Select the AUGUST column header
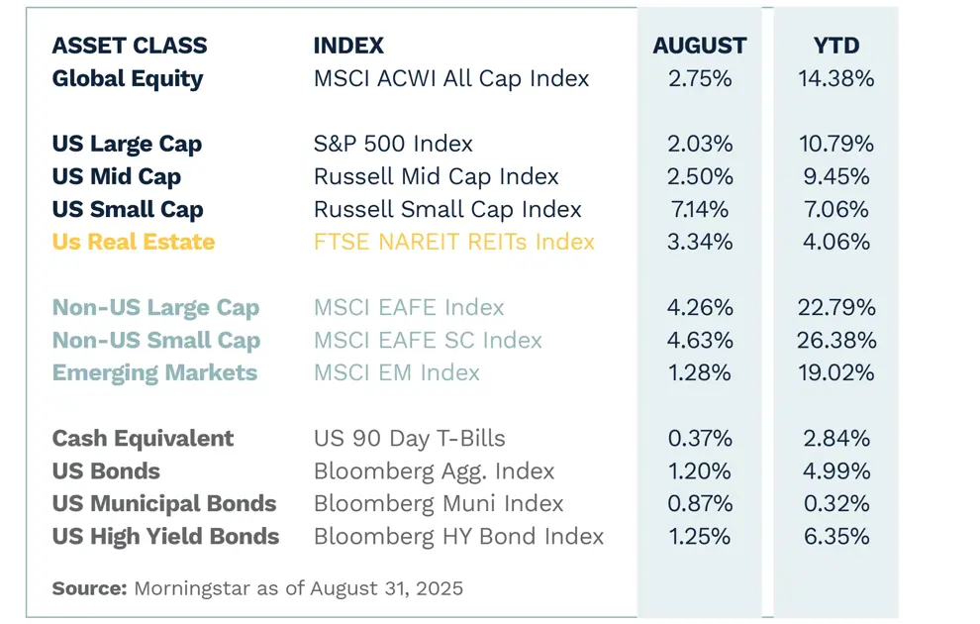The width and height of the screenshot is (980, 624). 700,46
